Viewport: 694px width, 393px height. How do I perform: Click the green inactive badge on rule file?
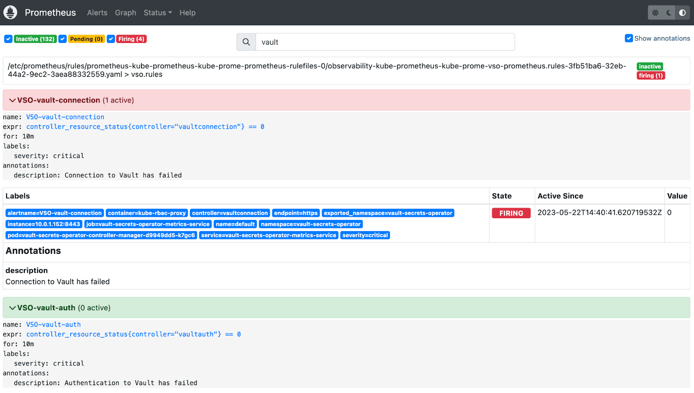click(x=649, y=66)
